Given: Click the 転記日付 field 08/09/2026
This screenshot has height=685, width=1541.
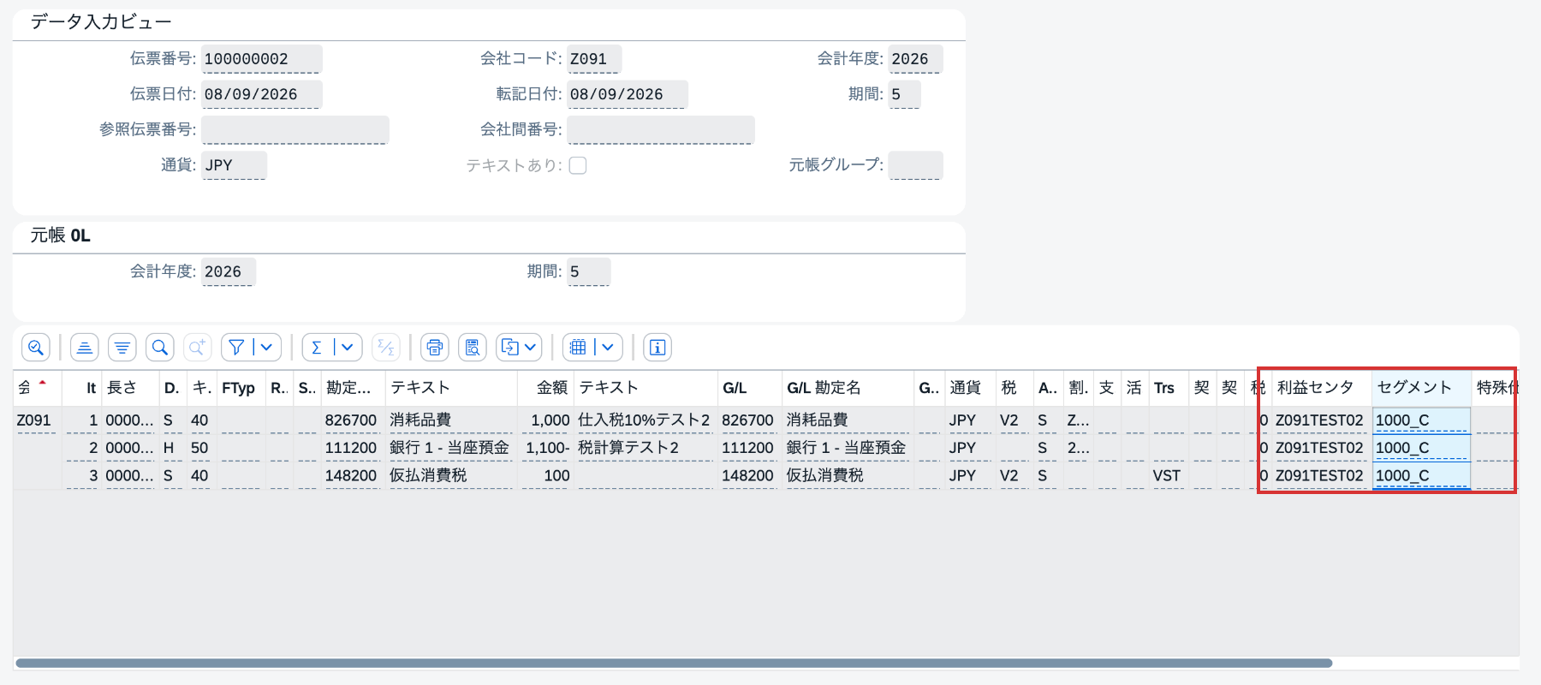Looking at the screenshot, I should (627, 94).
